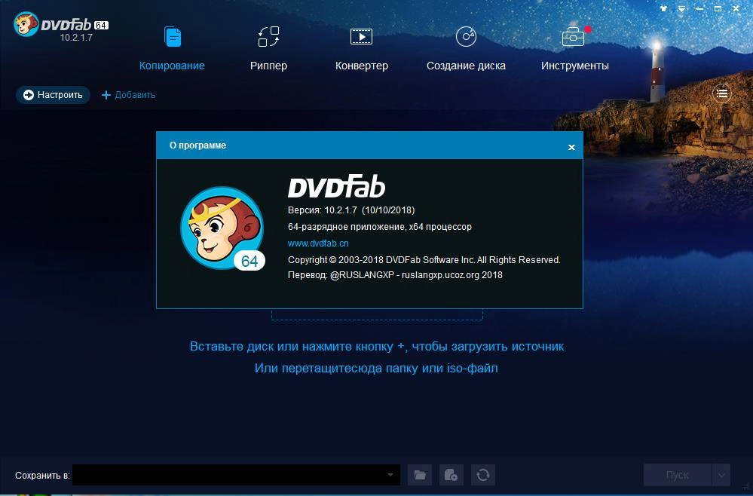The image size is (753, 496).
Task: Close the О программе dialog
Action: [571, 148]
